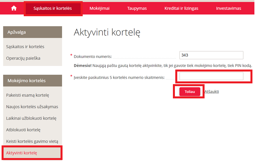
Task: Open the Investavimas menu
Action: click(228, 8)
